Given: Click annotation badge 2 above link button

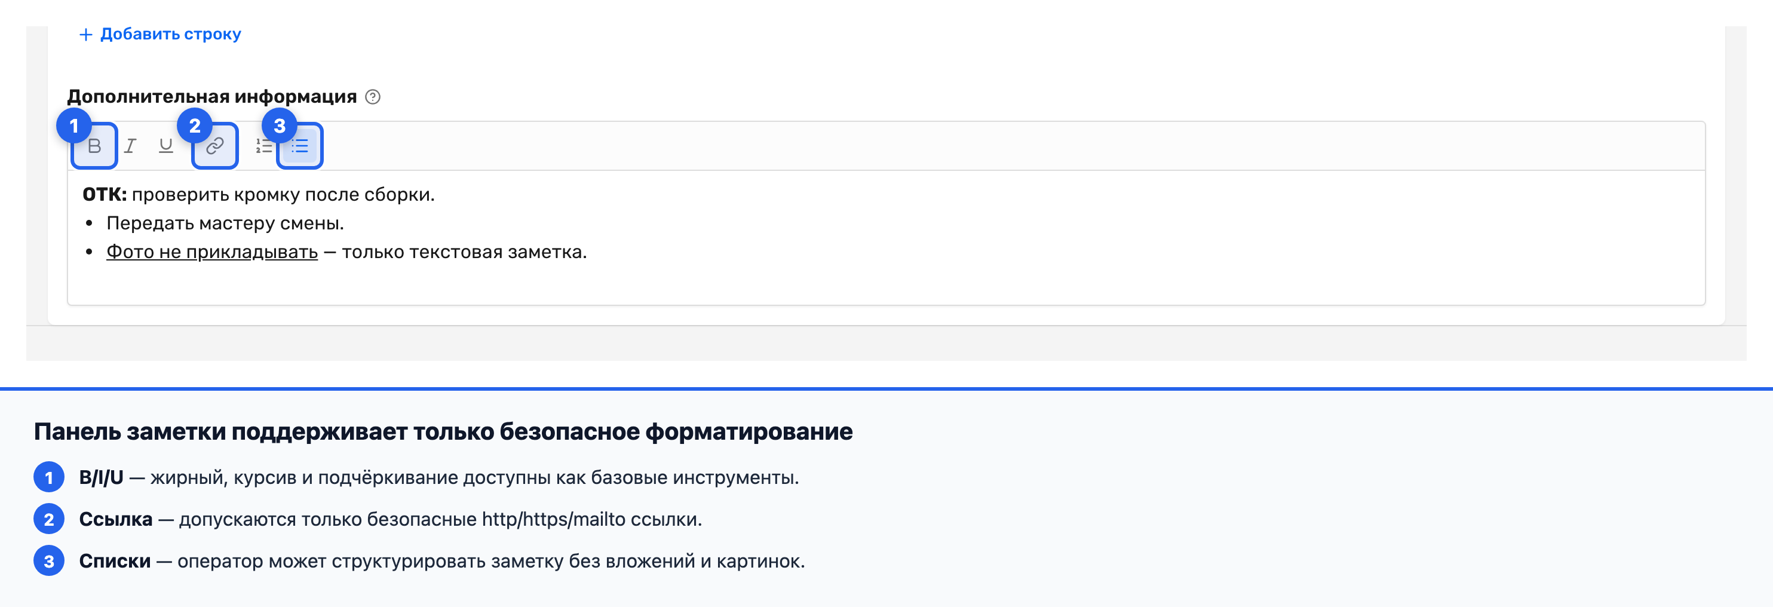Looking at the screenshot, I should tap(195, 126).
